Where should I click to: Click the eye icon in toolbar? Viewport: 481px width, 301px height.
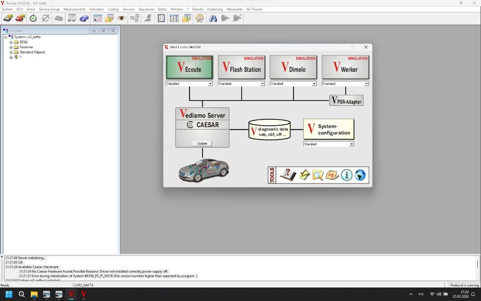coord(121,18)
